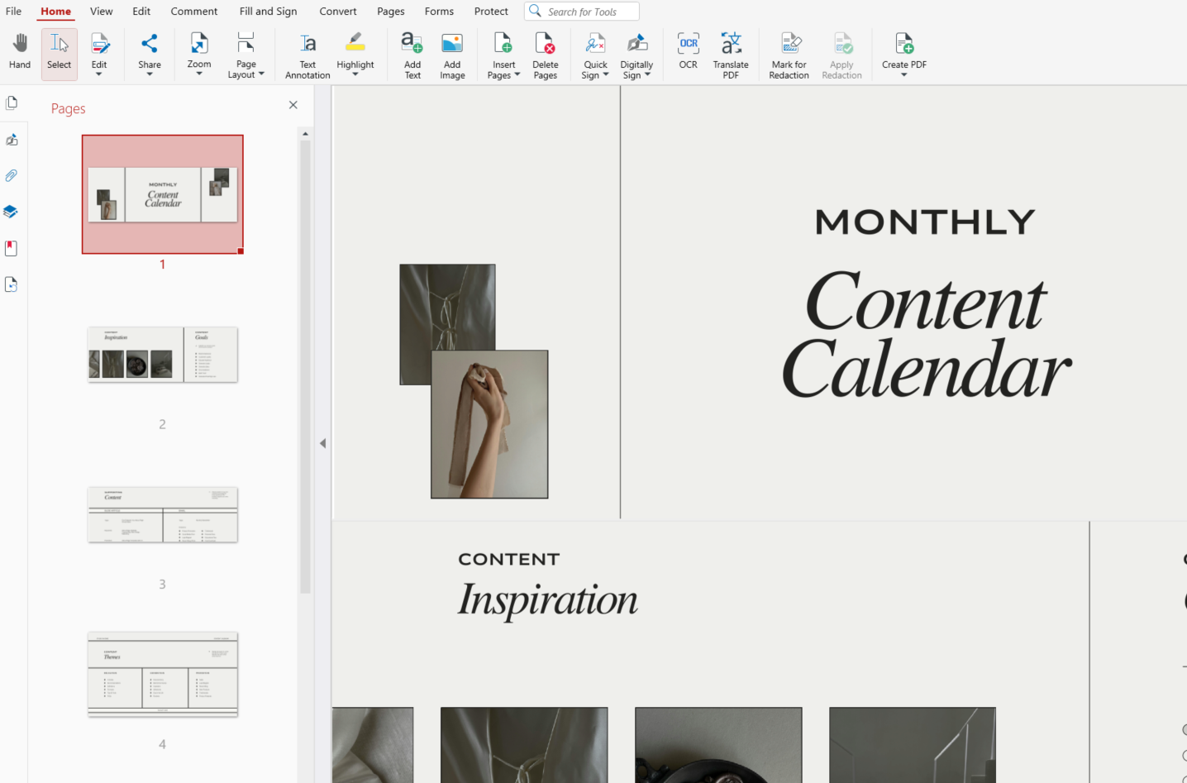
Task: Open the attachments paperclip sidebar icon
Action: [12, 175]
